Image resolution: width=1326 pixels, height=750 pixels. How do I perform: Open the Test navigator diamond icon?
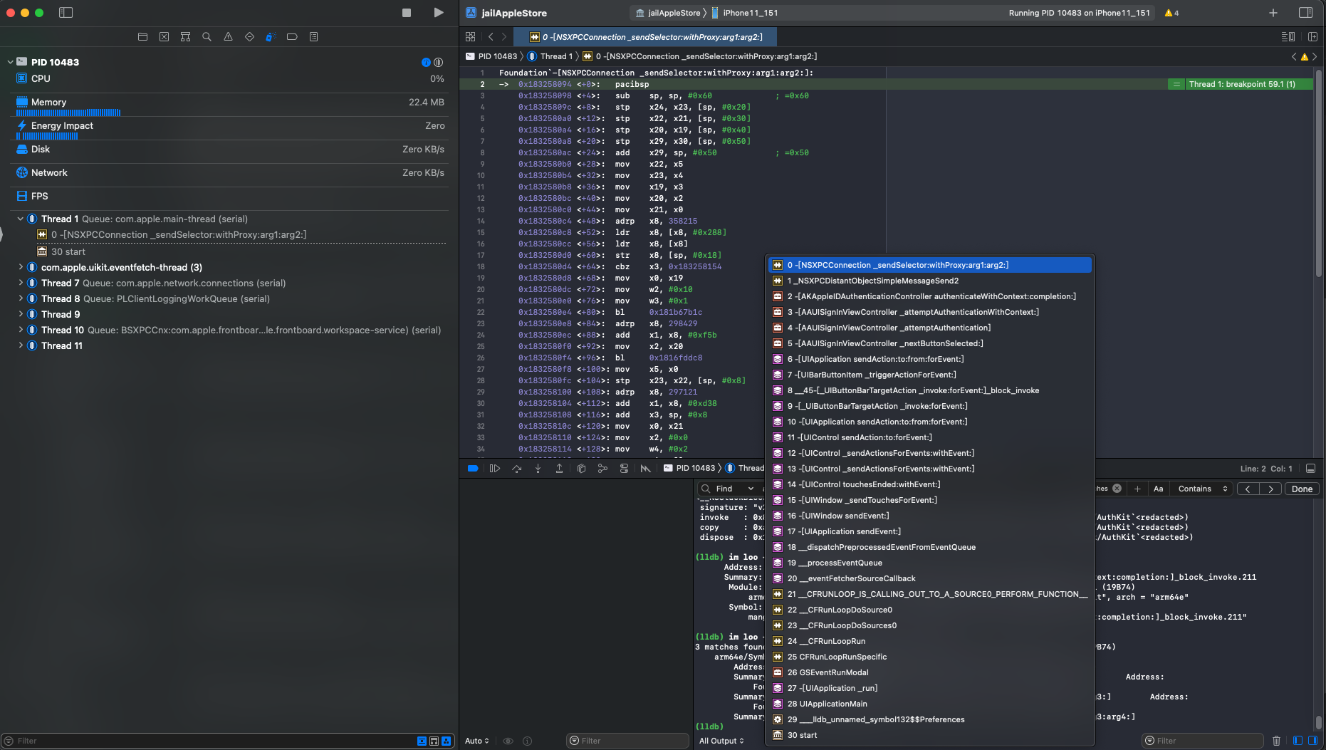pyautogui.click(x=249, y=36)
